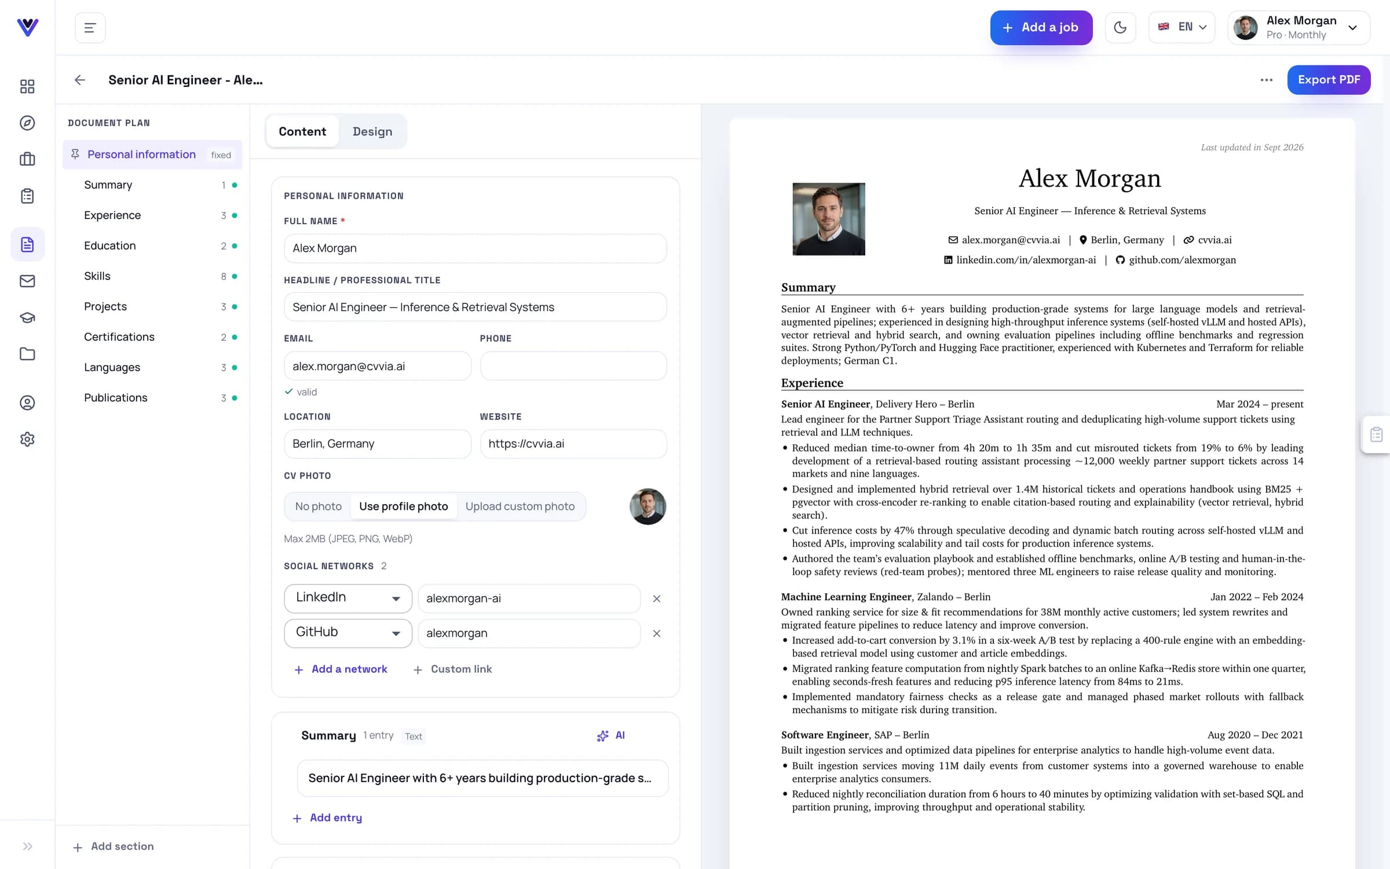Select Personal information in document plan
This screenshot has height=869, width=1390.
point(152,155)
